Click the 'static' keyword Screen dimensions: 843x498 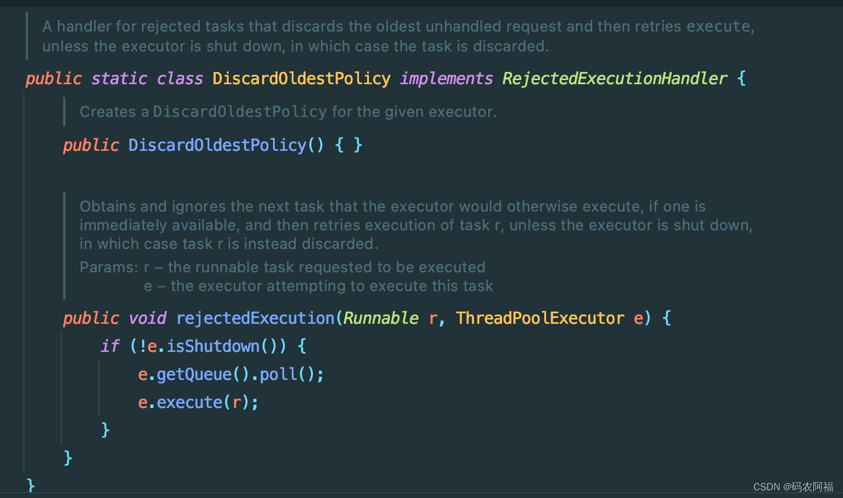click(x=119, y=79)
